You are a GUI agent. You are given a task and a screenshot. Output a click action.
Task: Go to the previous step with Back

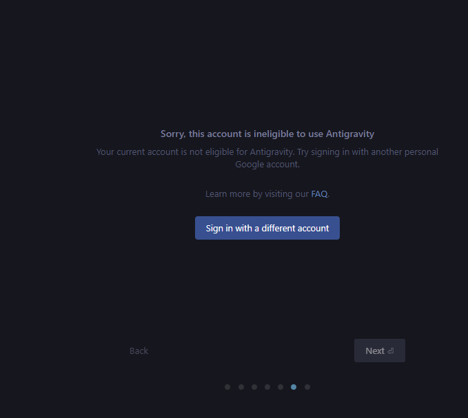[139, 351]
